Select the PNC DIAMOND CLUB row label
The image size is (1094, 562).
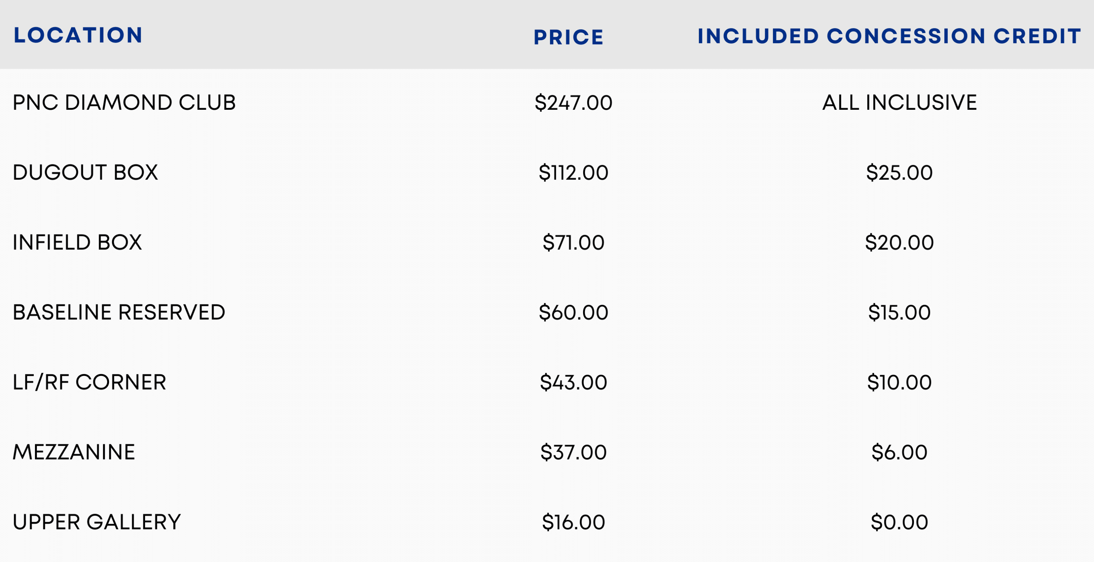tap(124, 103)
